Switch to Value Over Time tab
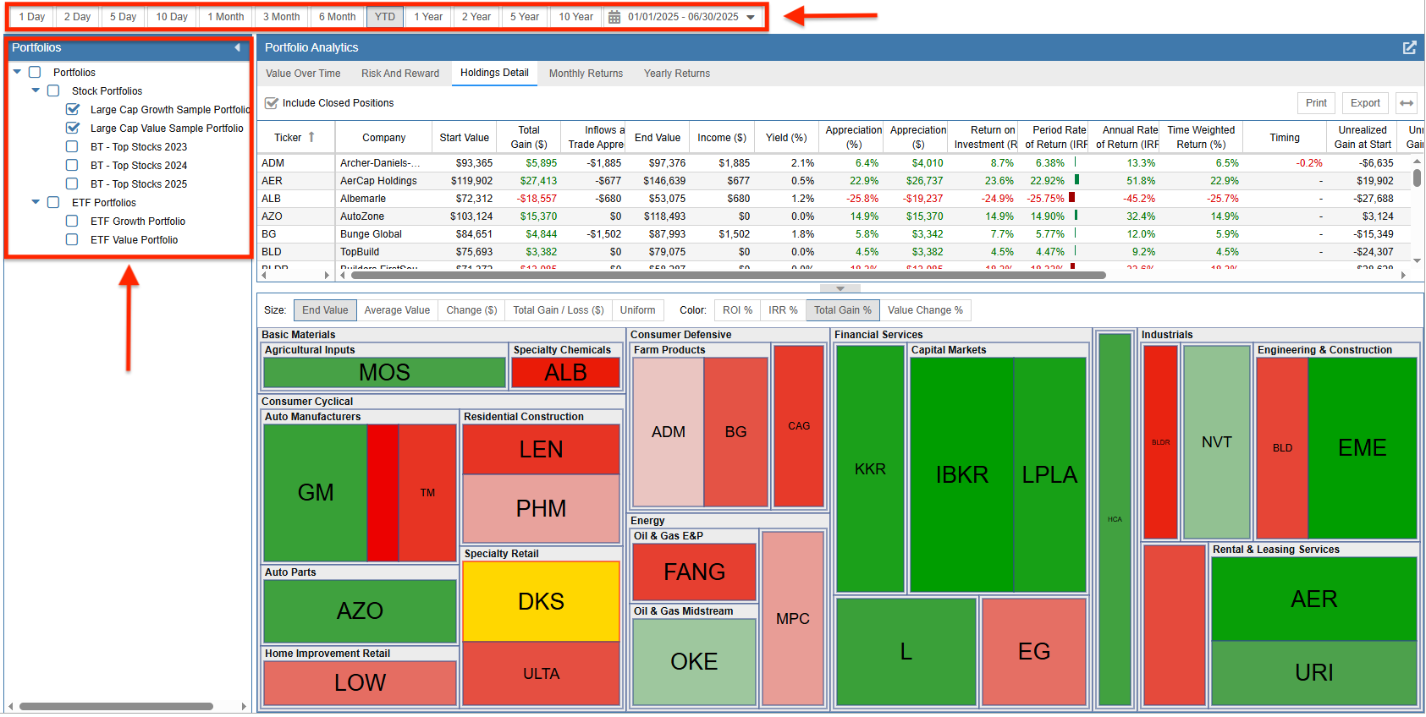Viewport: 1426px width, 717px height. pyautogui.click(x=303, y=74)
